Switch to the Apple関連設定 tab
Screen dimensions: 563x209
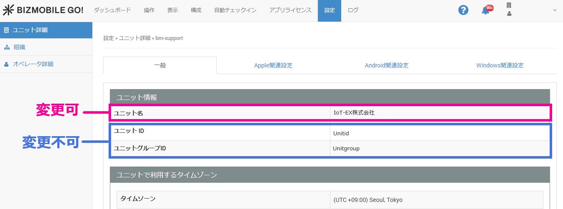(273, 65)
